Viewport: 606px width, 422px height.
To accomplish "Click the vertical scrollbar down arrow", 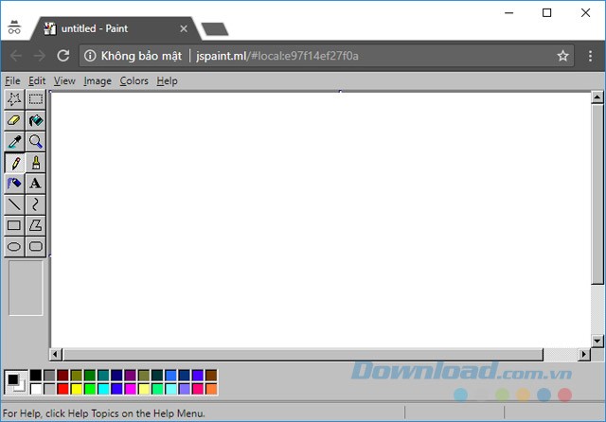I will [x=597, y=341].
